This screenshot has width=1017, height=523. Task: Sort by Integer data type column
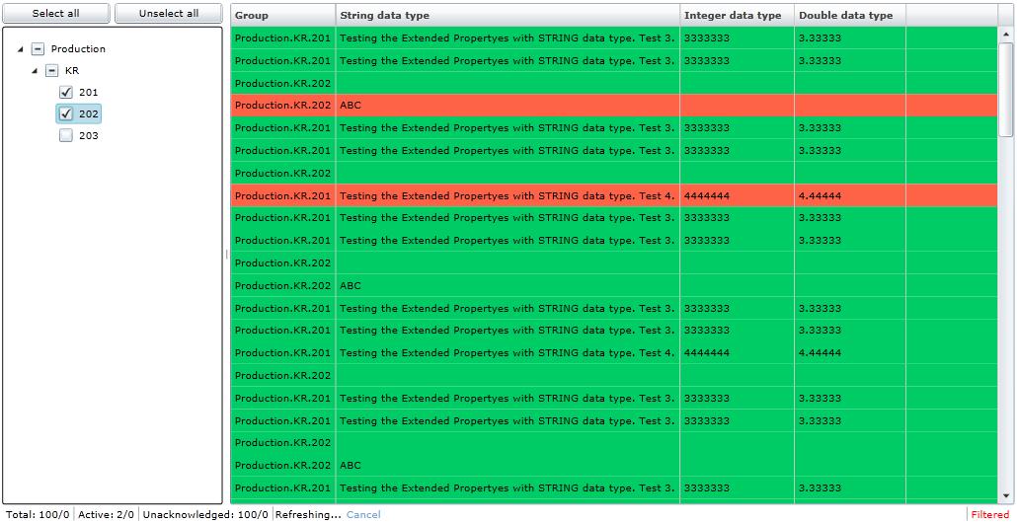click(736, 16)
